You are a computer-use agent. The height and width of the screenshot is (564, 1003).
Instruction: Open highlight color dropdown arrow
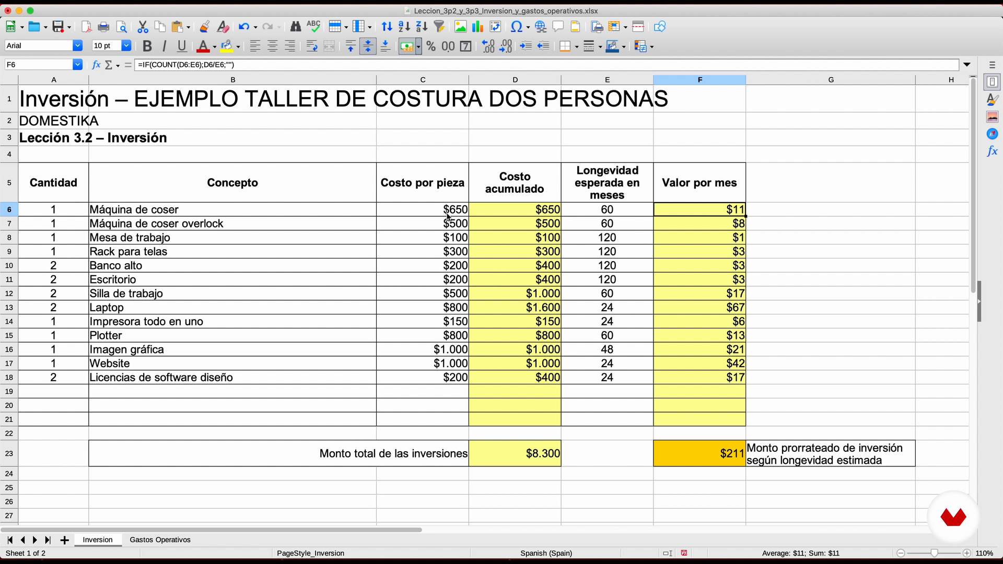(x=238, y=47)
